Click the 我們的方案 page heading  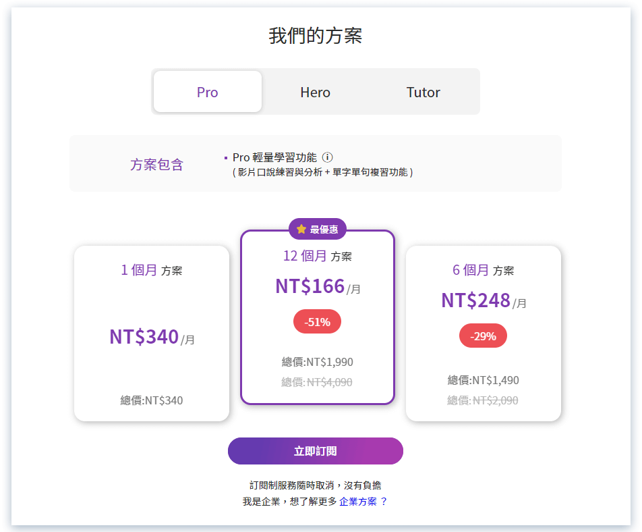pos(316,35)
